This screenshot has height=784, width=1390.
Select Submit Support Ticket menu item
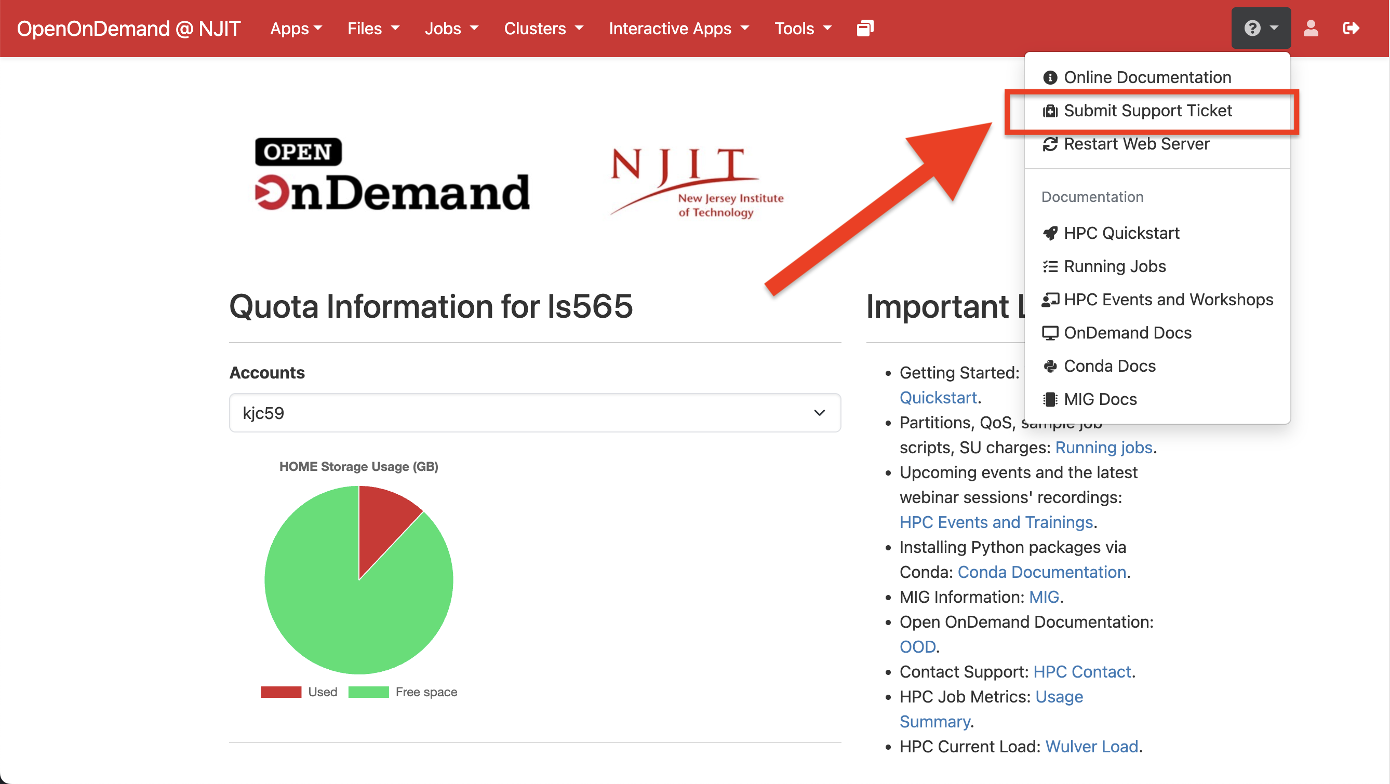pyautogui.click(x=1147, y=111)
